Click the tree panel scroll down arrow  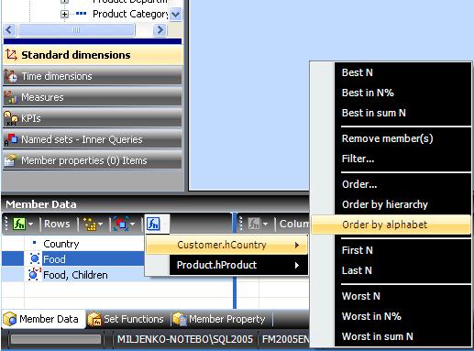(x=176, y=14)
